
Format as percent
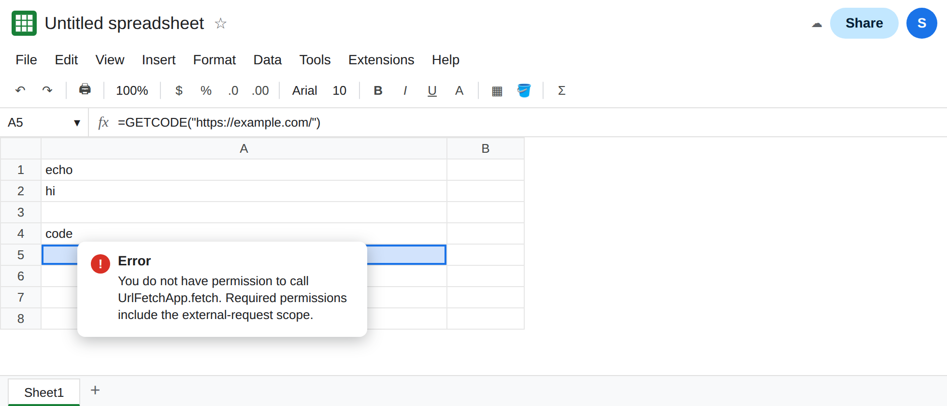[206, 90]
